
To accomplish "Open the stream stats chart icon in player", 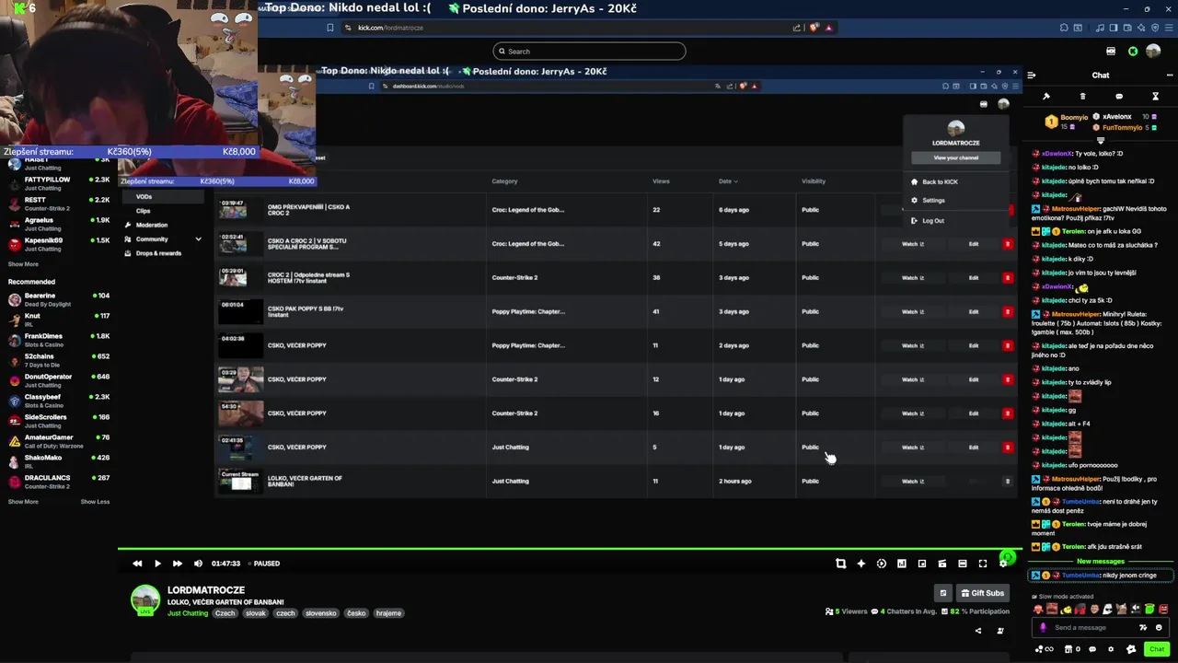I will 902,564.
